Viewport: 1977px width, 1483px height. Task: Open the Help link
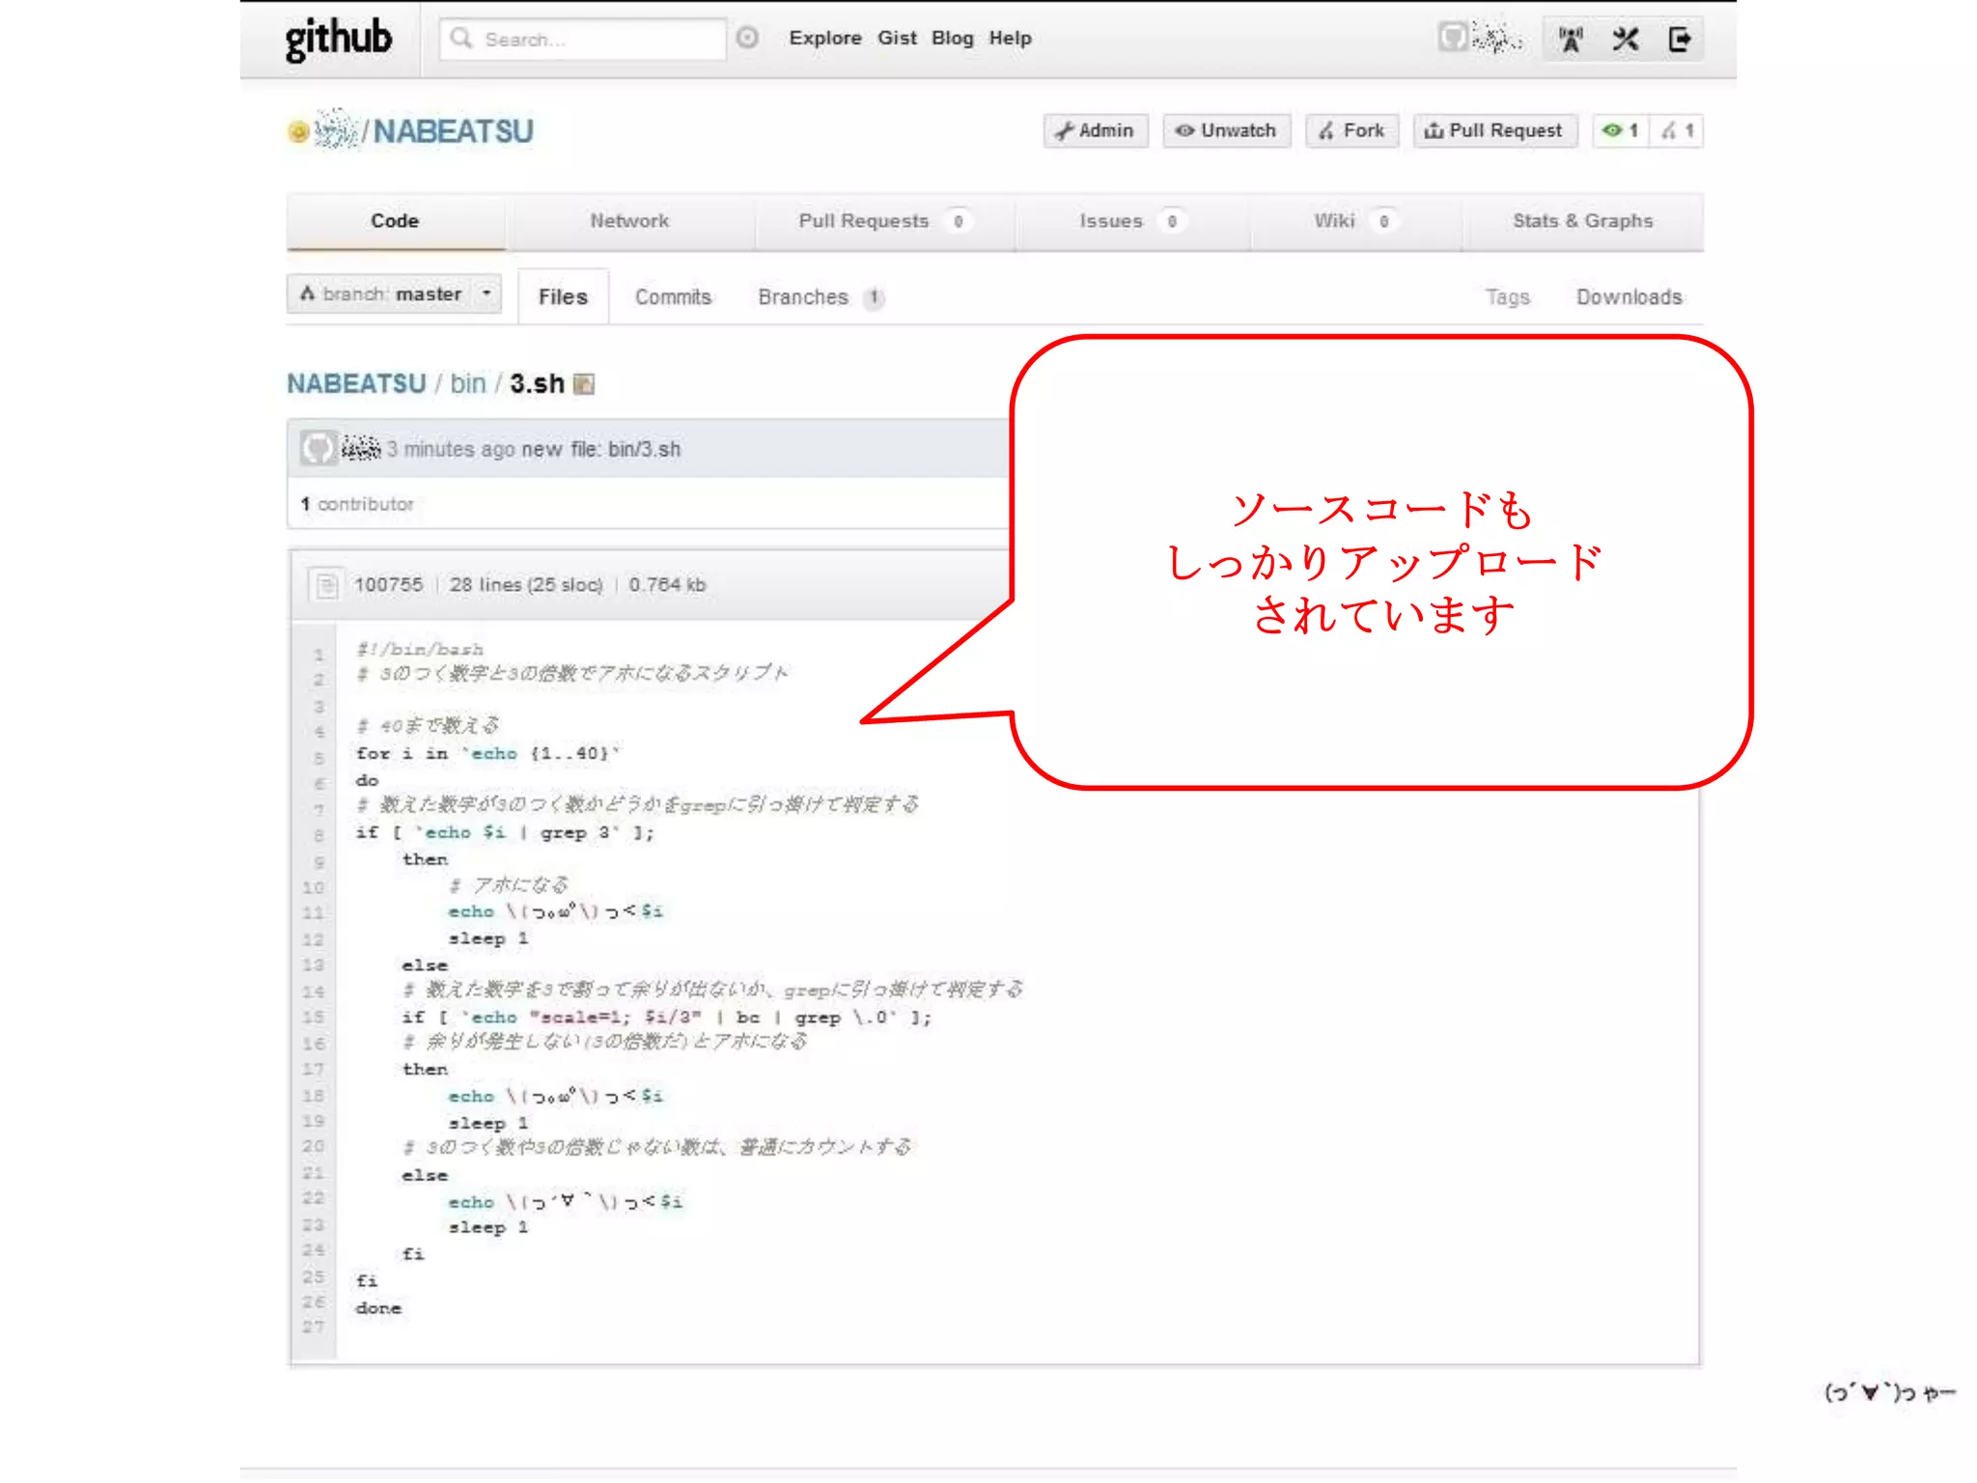click(x=1010, y=38)
